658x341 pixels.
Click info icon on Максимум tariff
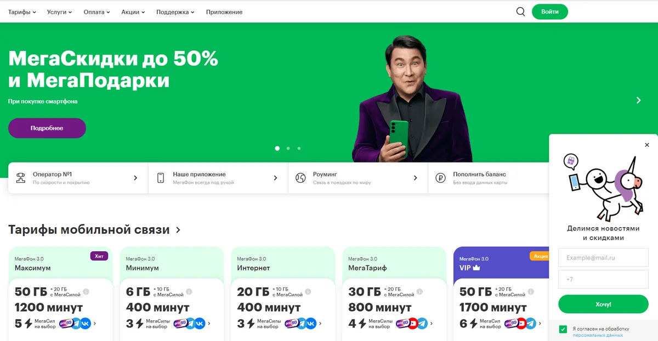[x=86, y=292]
